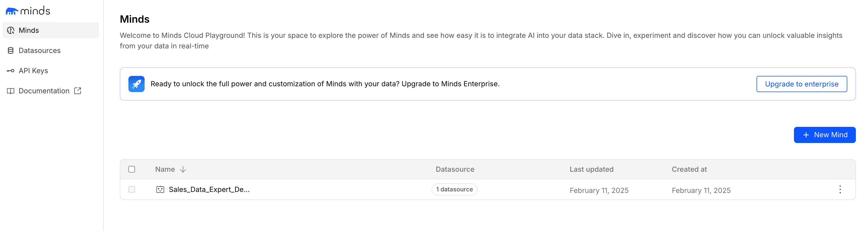Click the rocket icon in upgrade banner
Screen dimensions: 868x231
(x=136, y=84)
